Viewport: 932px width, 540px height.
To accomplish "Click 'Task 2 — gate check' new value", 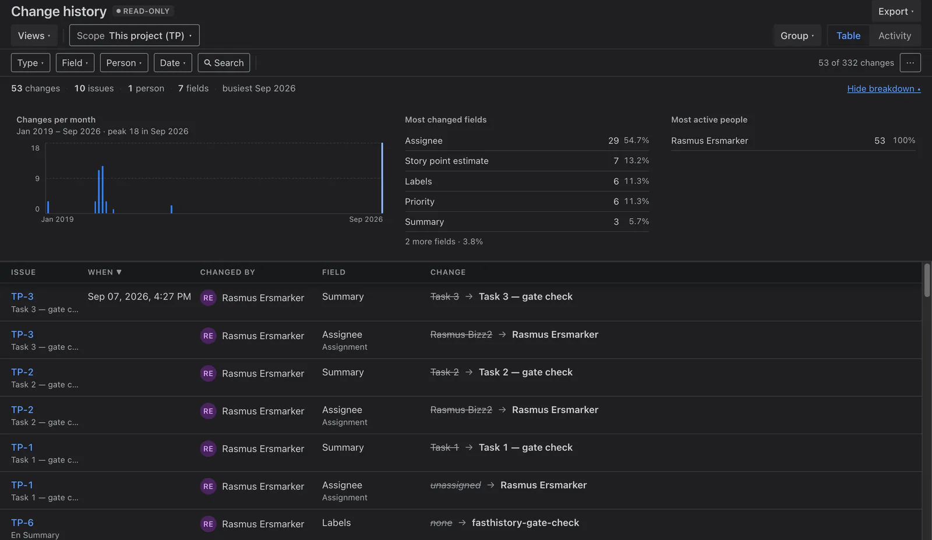I will [525, 372].
